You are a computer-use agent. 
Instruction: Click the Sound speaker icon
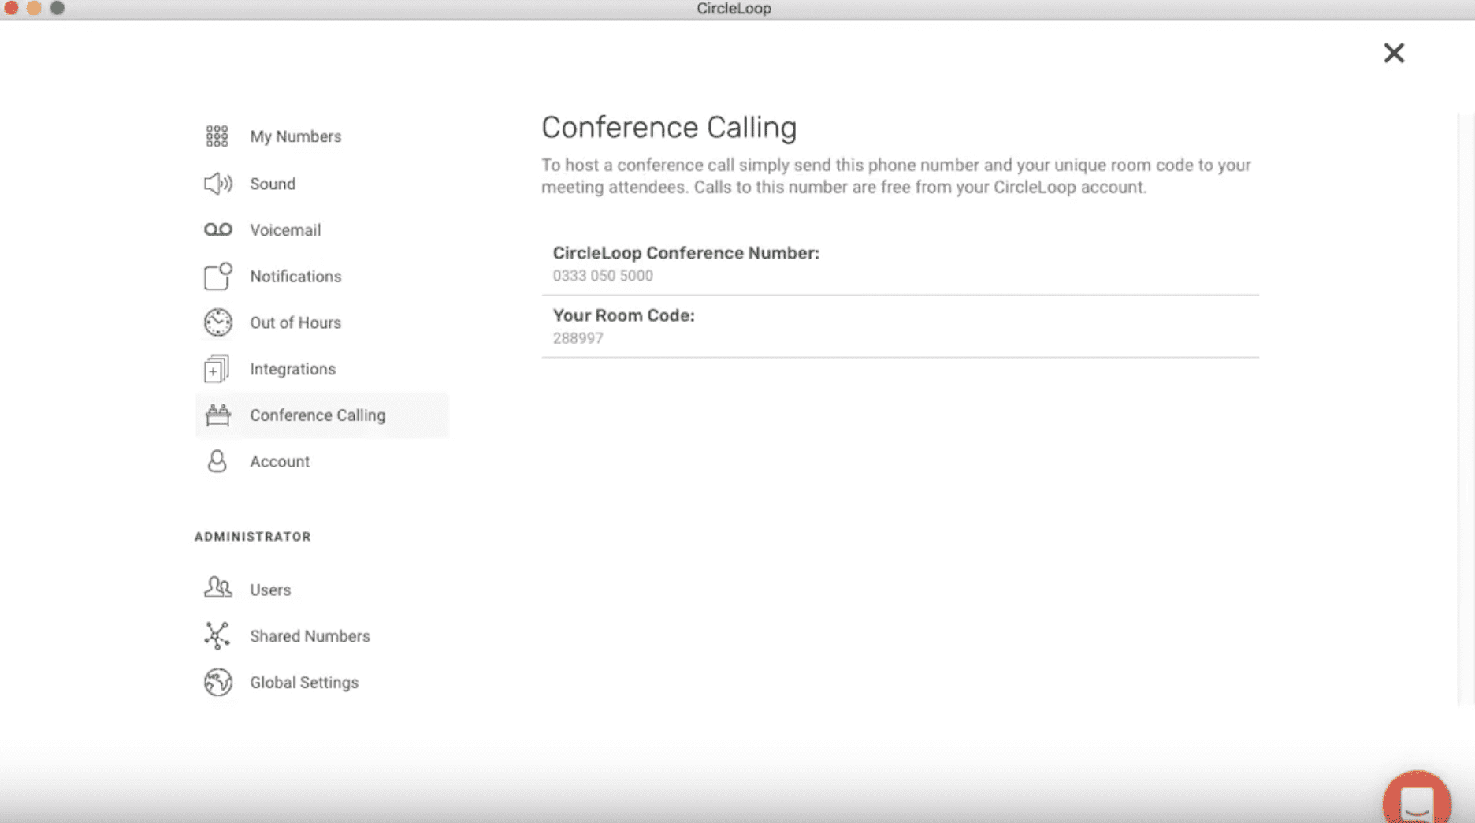pyautogui.click(x=217, y=184)
